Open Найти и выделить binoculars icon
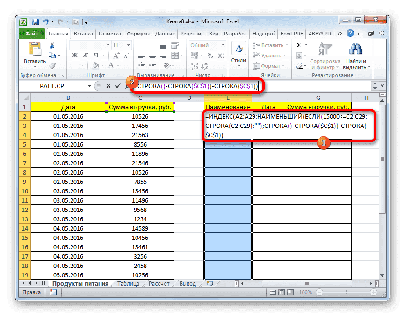Viewport: 405px width, 316px height. click(355, 49)
